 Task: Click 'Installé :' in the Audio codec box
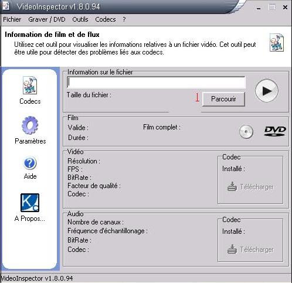(233, 231)
